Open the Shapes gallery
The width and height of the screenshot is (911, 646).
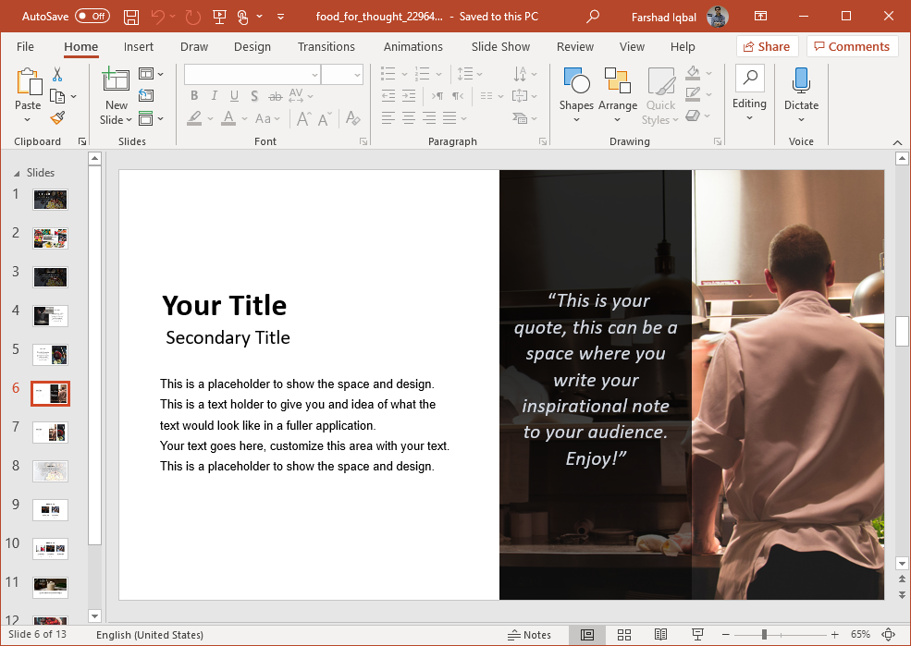pyautogui.click(x=575, y=91)
